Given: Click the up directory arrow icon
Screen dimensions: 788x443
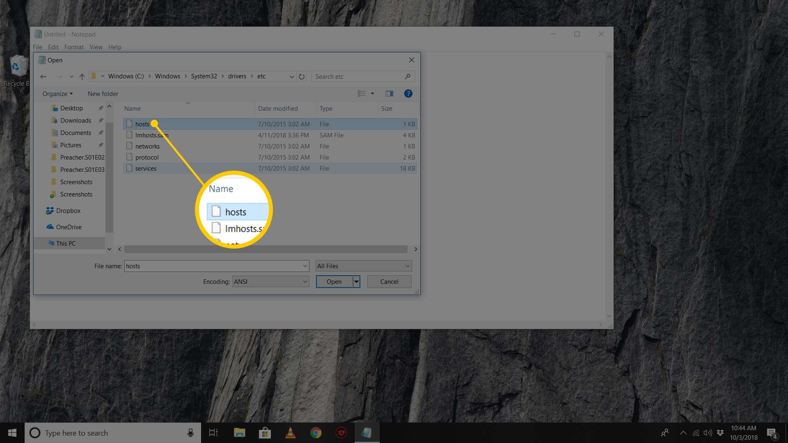Looking at the screenshot, I should [x=82, y=76].
